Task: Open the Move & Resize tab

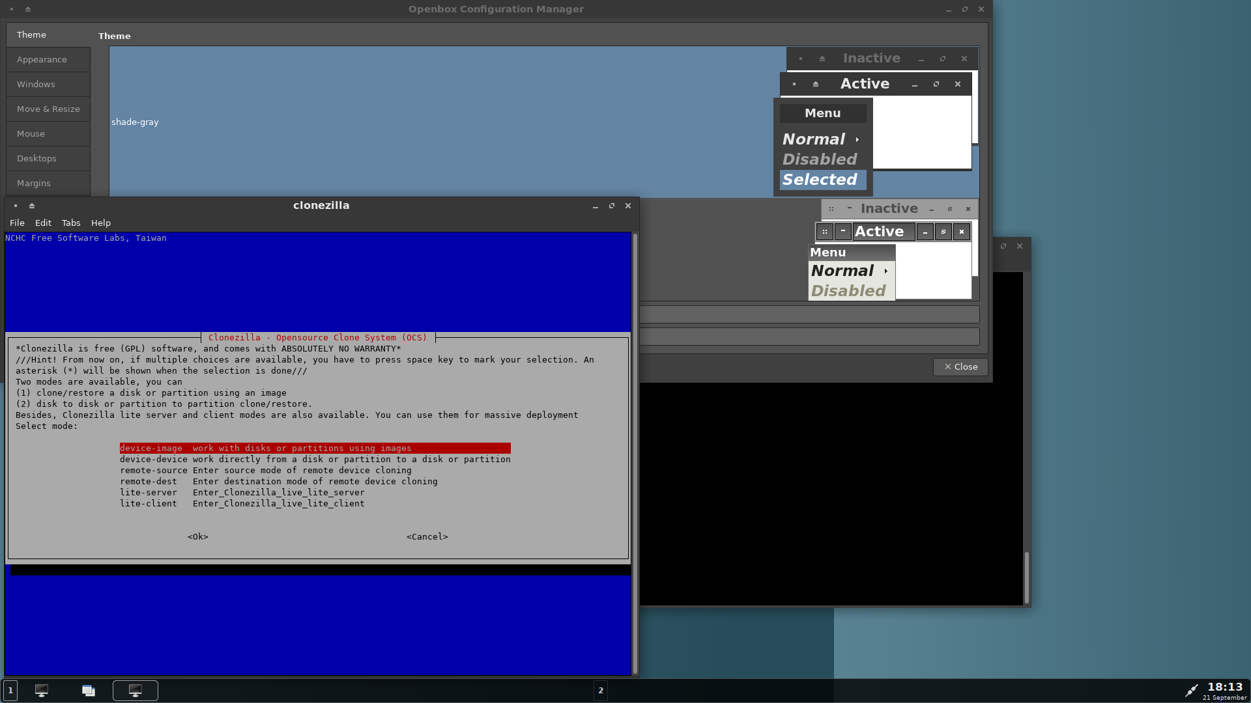Action: (x=48, y=109)
